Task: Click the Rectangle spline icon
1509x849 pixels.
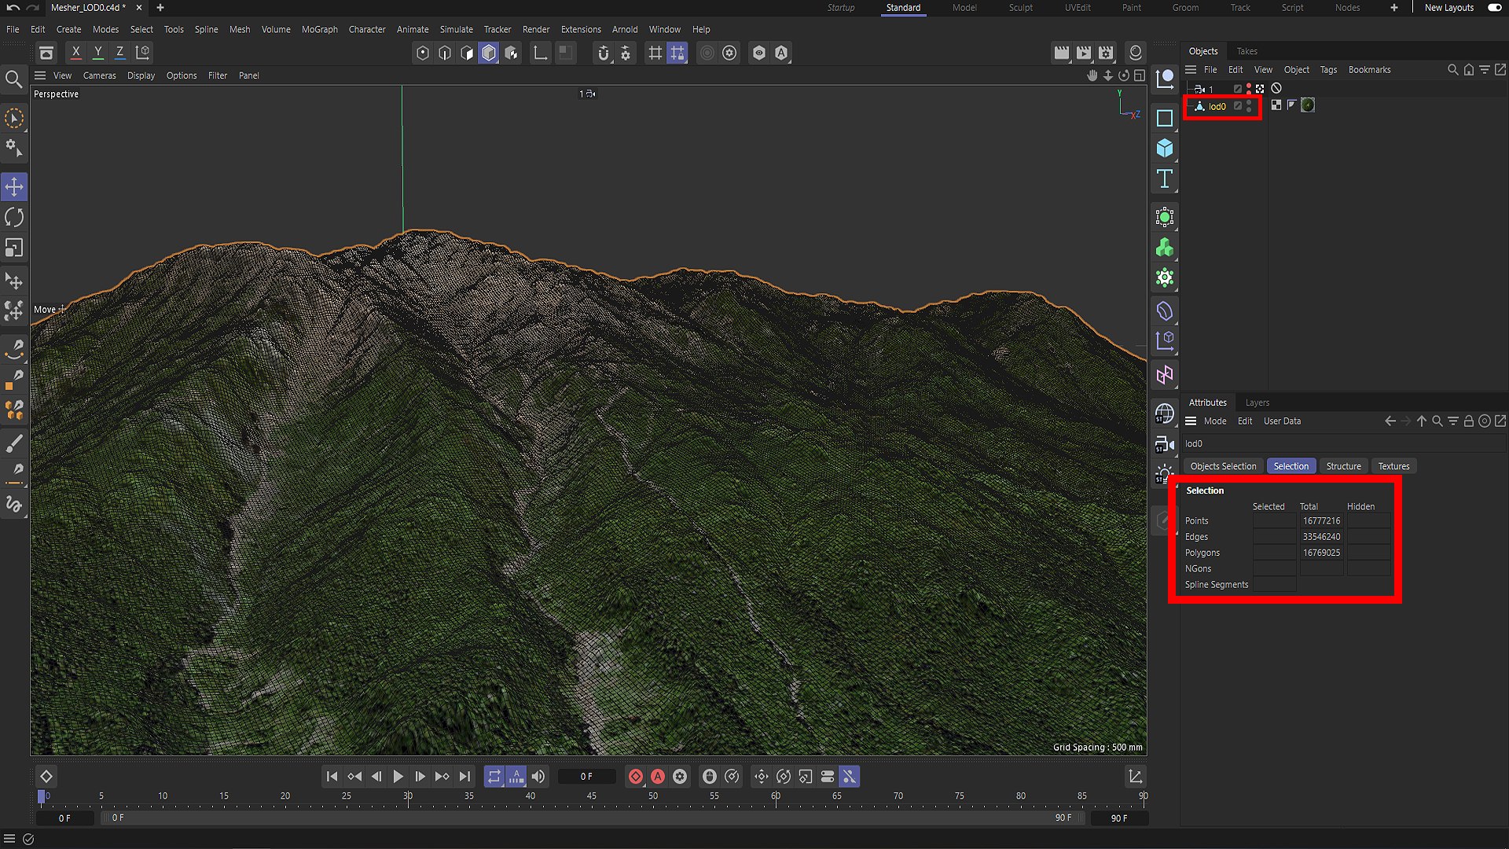Action: [1165, 118]
